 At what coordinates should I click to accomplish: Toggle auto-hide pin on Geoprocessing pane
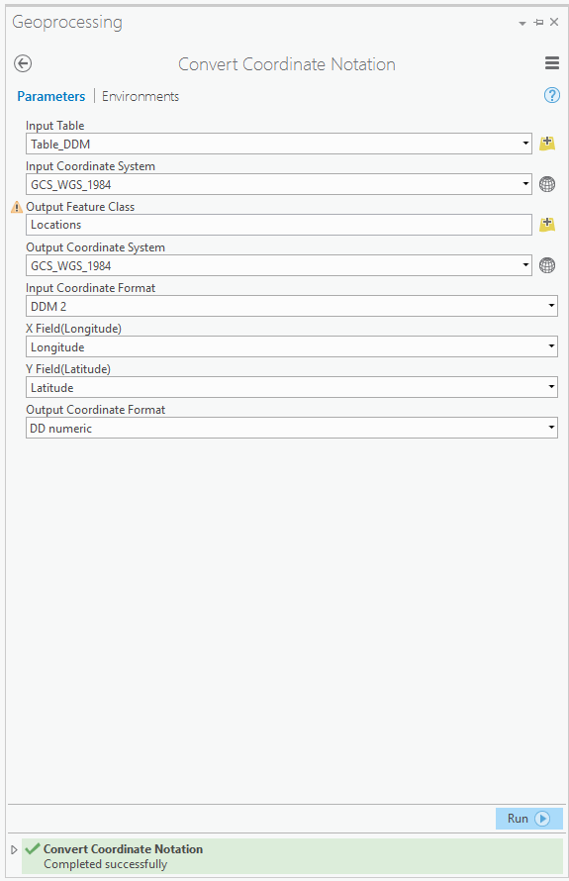tap(538, 23)
